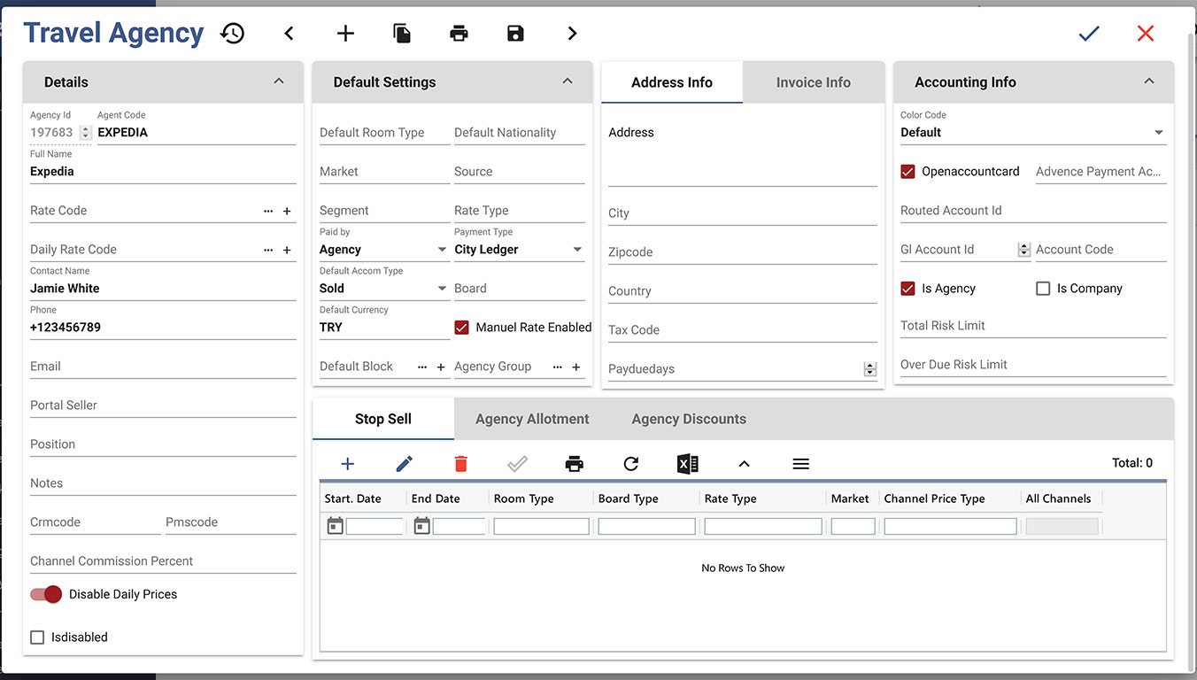Delete Stop Sell row trash icon
Screen dimensions: 1197x680
(x=461, y=464)
